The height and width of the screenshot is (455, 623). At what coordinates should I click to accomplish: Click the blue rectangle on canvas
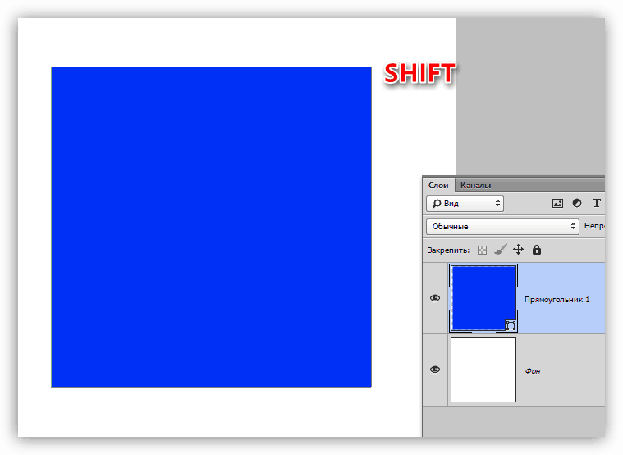click(x=212, y=227)
